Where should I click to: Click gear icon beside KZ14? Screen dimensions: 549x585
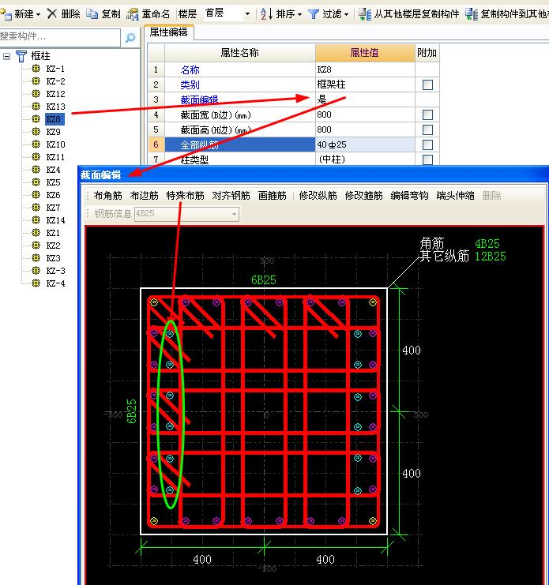[x=36, y=219]
